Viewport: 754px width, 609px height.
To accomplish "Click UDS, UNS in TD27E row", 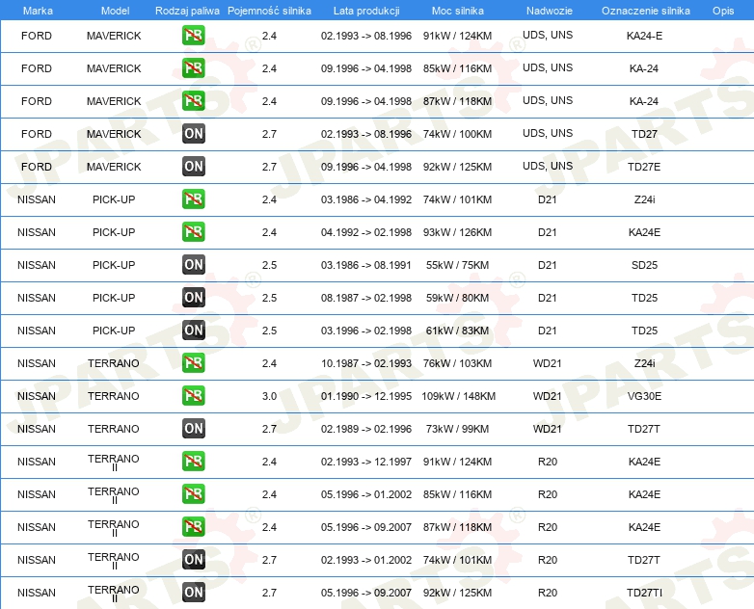I will pyautogui.click(x=548, y=166).
